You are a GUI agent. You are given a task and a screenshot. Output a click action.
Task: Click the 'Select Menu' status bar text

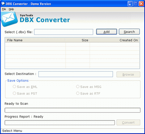coord(12,131)
